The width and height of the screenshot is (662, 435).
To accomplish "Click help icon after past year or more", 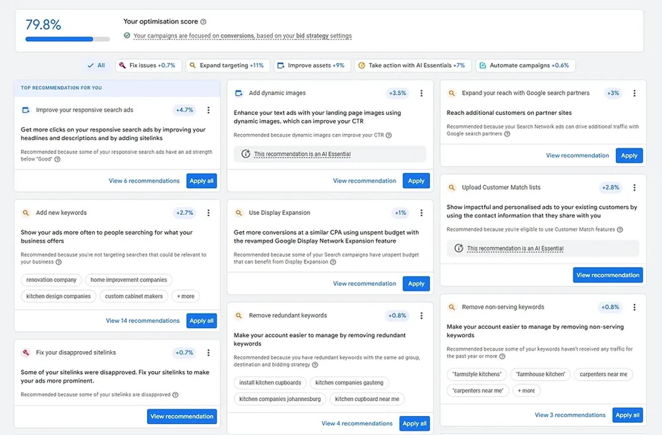I will (x=502, y=356).
